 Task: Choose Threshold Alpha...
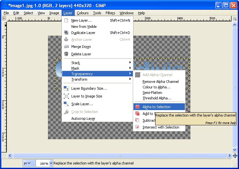pos(159,98)
